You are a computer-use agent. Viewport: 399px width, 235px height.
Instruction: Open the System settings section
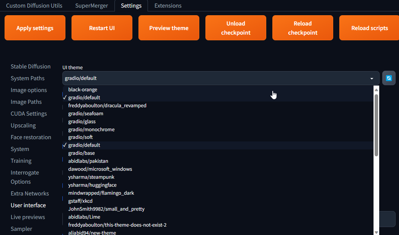click(20, 149)
